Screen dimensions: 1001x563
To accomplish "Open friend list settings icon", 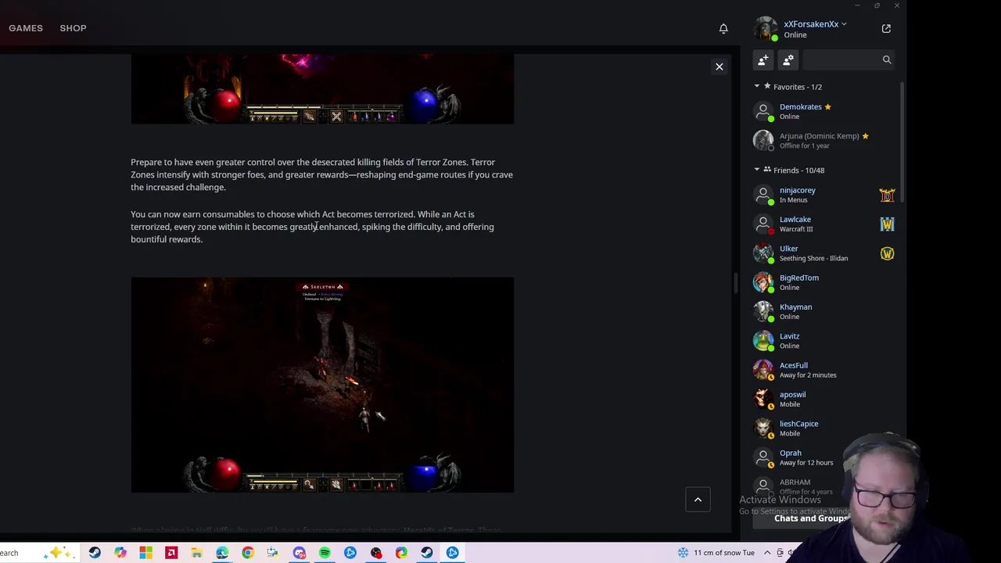I will (x=788, y=60).
